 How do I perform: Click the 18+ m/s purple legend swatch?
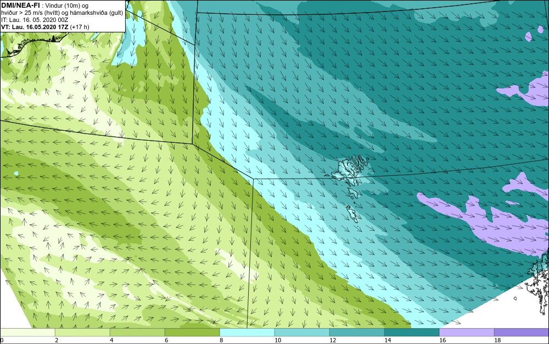click(522, 332)
